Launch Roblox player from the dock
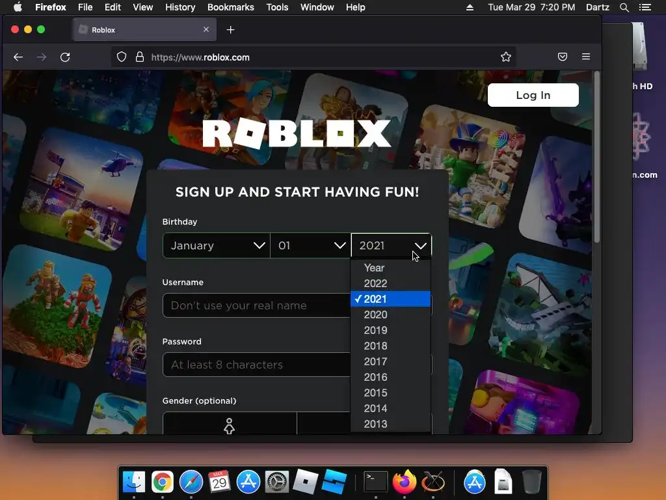Viewport: 666px width, 500px height. [306, 481]
